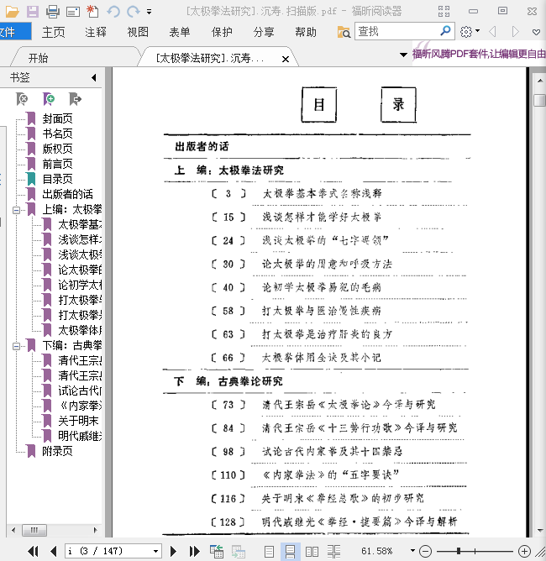546x561 pixels.
Task: Click the Print icon
Action: [x=53, y=12]
